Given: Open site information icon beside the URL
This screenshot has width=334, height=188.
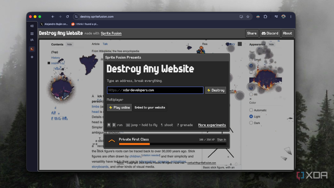Looking at the screenshot, I should 76,17.
